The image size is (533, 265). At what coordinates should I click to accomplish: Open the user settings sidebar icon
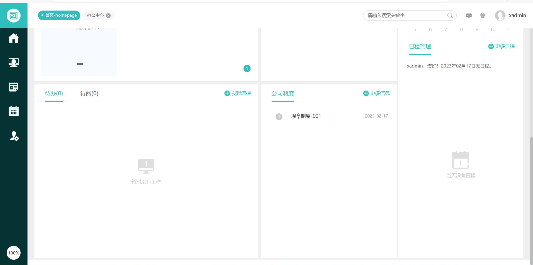click(x=14, y=136)
